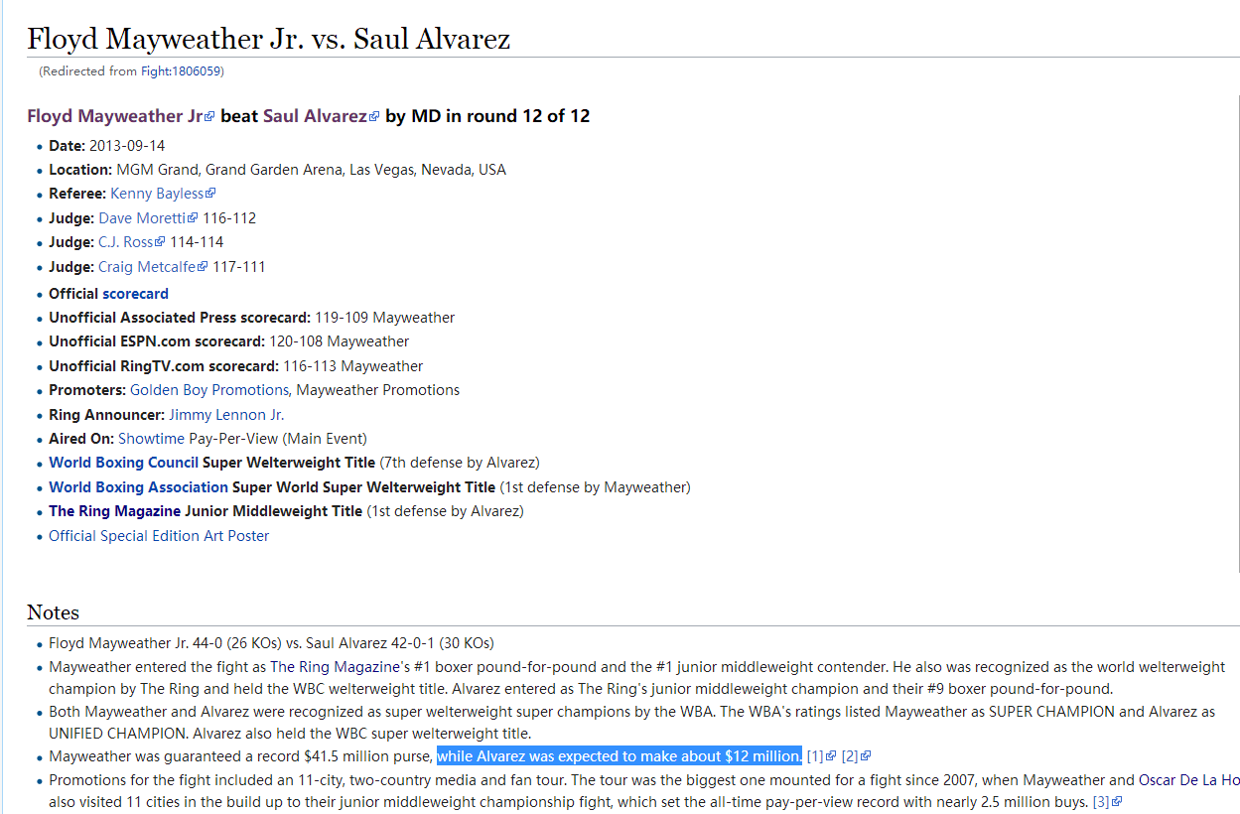Screen dimensions: 1240x814
Task: Open the Floyd Mayweather Jr heading link
Action: [115, 116]
